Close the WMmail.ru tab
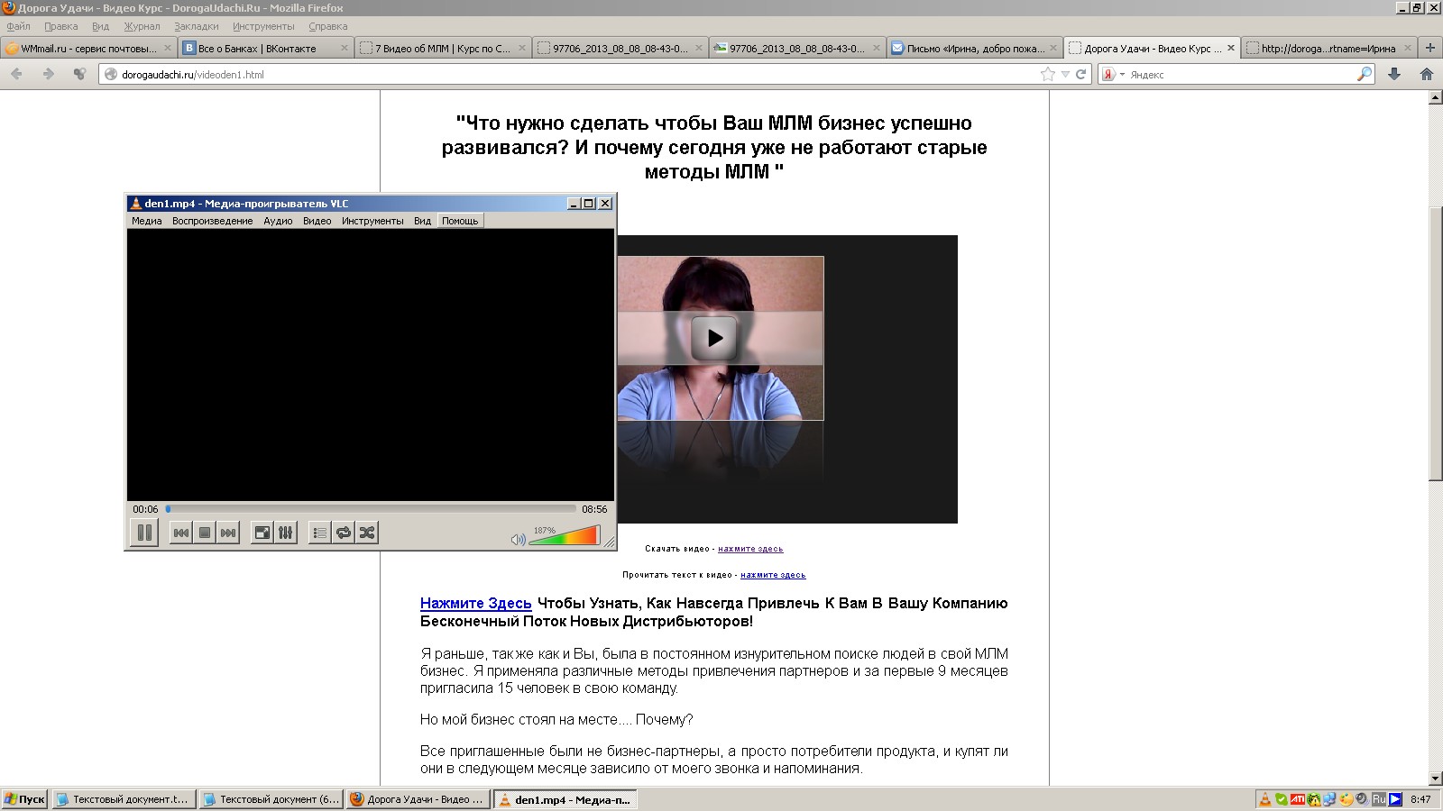Image resolution: width=1443 pixels, height=811 pixels. click(167, 48)
